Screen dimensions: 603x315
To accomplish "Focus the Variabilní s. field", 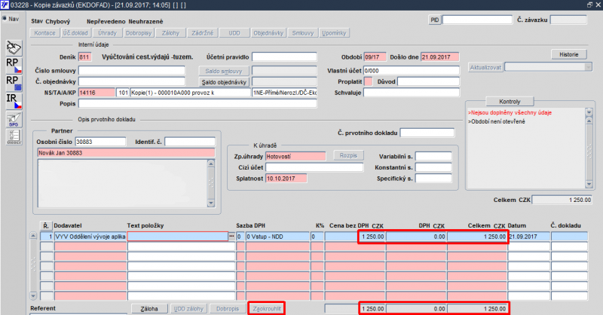I will (433, 156).
